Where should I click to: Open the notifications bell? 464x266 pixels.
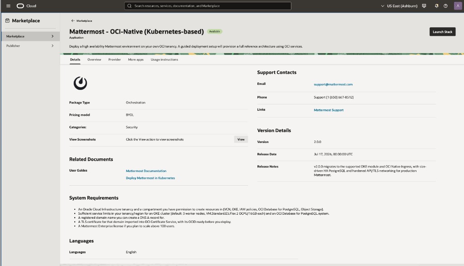436,6
